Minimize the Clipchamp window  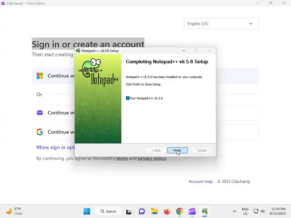258,3
